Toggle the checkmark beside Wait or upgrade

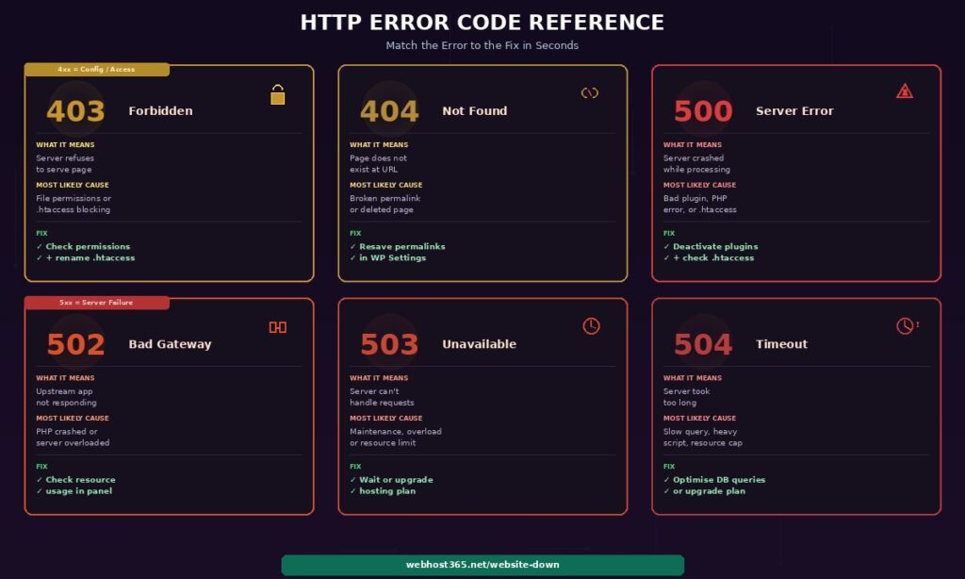pos(352,479)
